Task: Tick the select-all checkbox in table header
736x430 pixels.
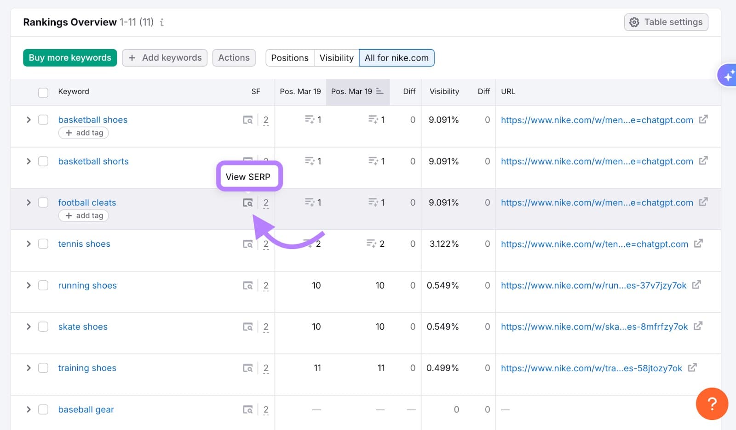Action: (43, 92)
